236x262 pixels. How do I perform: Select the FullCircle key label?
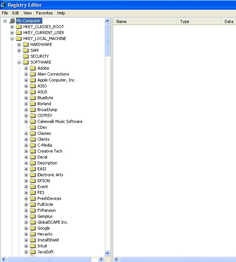click(x=45, y=204)
